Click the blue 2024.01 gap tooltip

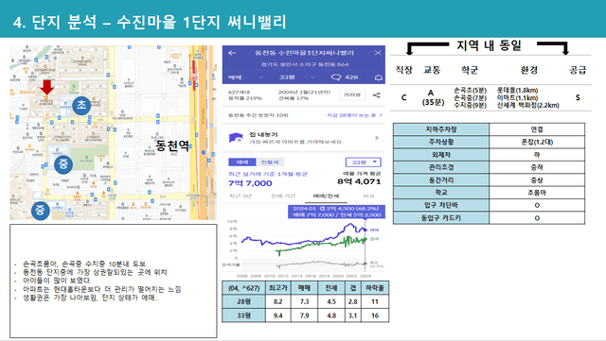336,212
